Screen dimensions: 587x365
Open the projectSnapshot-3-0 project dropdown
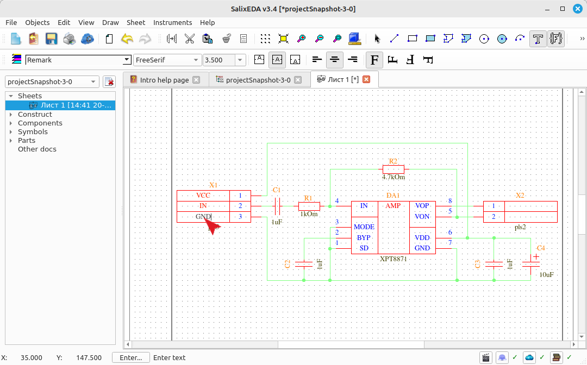(x=52, y=81)
